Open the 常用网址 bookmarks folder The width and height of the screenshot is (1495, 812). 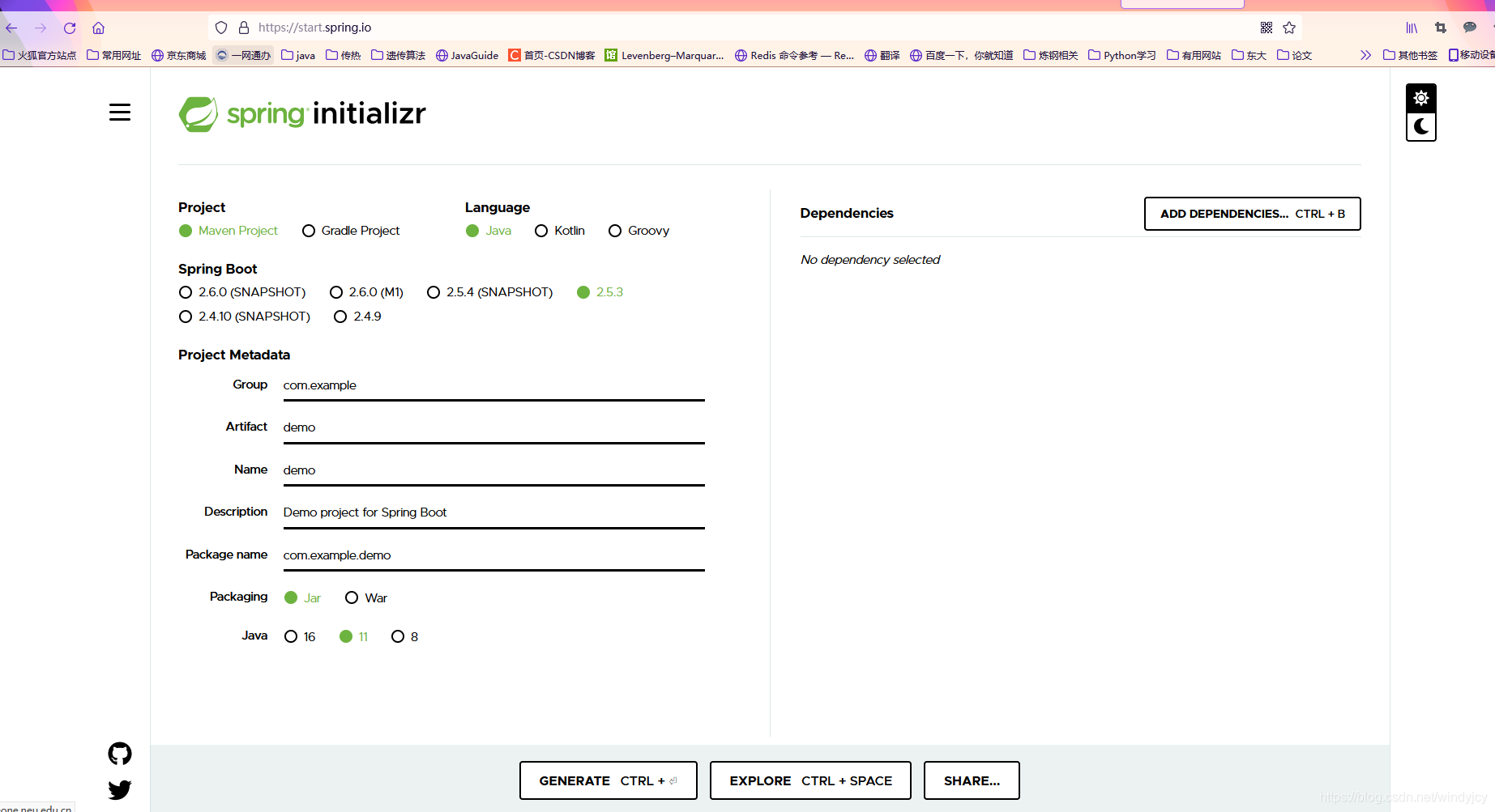[113, 55]
